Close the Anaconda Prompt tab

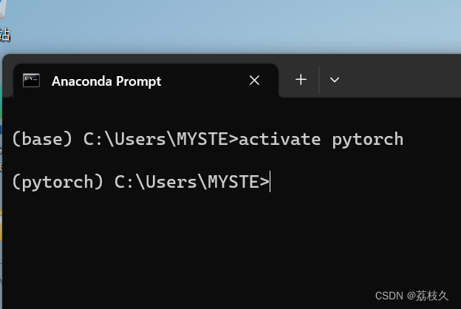254,81
